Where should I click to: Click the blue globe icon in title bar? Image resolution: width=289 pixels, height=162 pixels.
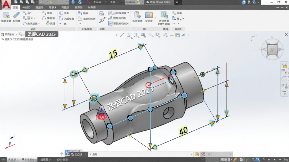pos(73,2)
